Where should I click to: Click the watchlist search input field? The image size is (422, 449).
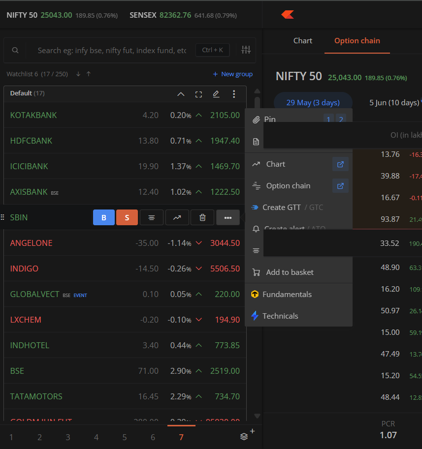click(x=112, y=50)
